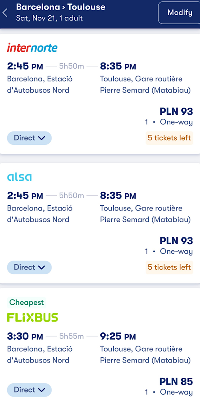Select the 3:30 PM FlixBus departure time
This screenshot has width=200, height=401.
coord(25,336)
